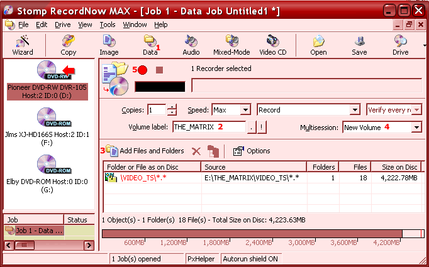Click the Folders column header

[323, 167]
